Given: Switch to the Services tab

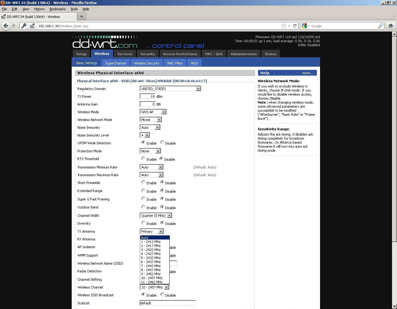Looking at the screenshot, I should coord(125,54).
